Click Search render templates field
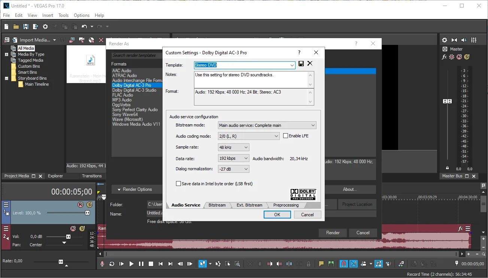The height and width of the screenshot is (278, 488). click(x=137, y=55)
